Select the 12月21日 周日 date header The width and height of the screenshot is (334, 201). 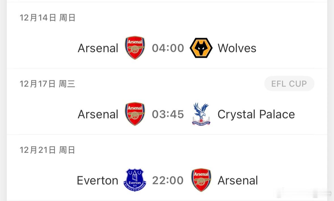pyautogui.click(x=47, y=150)
